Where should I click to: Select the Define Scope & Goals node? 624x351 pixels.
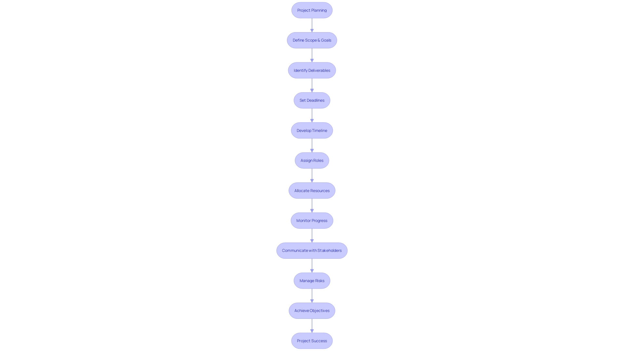coord(312,40)
